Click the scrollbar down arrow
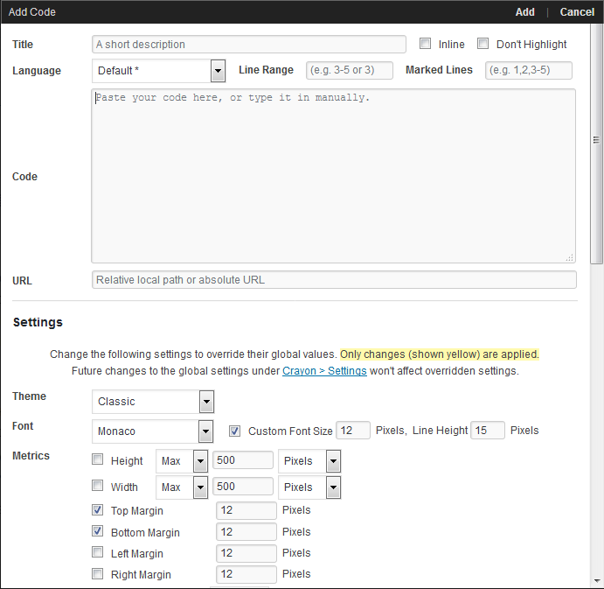Viewport: 604px width, 589px height. (x=597, y=580)
